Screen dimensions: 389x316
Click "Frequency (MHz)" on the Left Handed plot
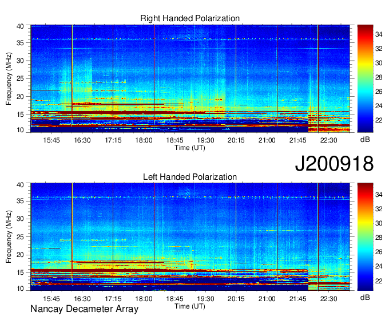[9, 237]
